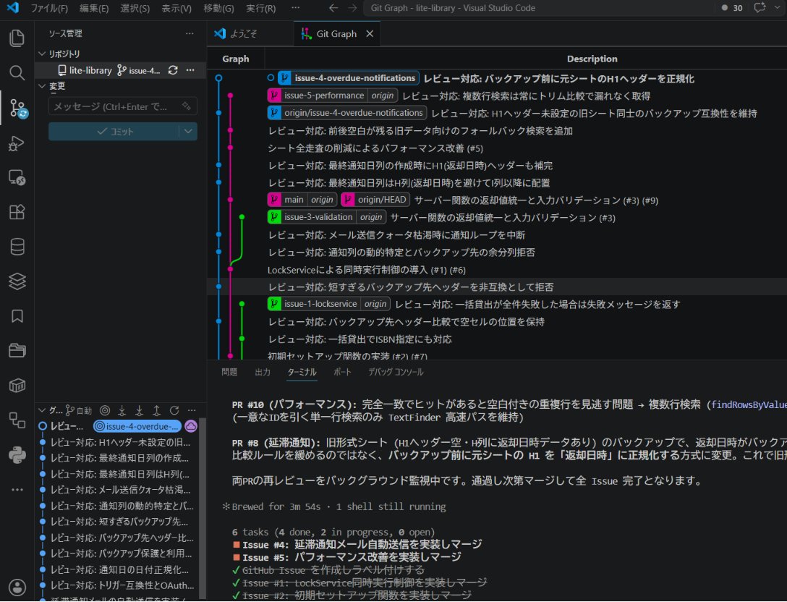Push using the up-arrow graph icon

coord(156,411)
